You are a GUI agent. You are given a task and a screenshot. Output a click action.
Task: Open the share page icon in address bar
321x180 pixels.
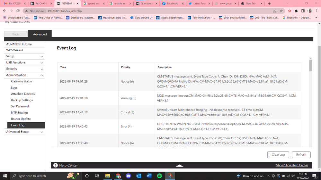click(x=274, y=11)
